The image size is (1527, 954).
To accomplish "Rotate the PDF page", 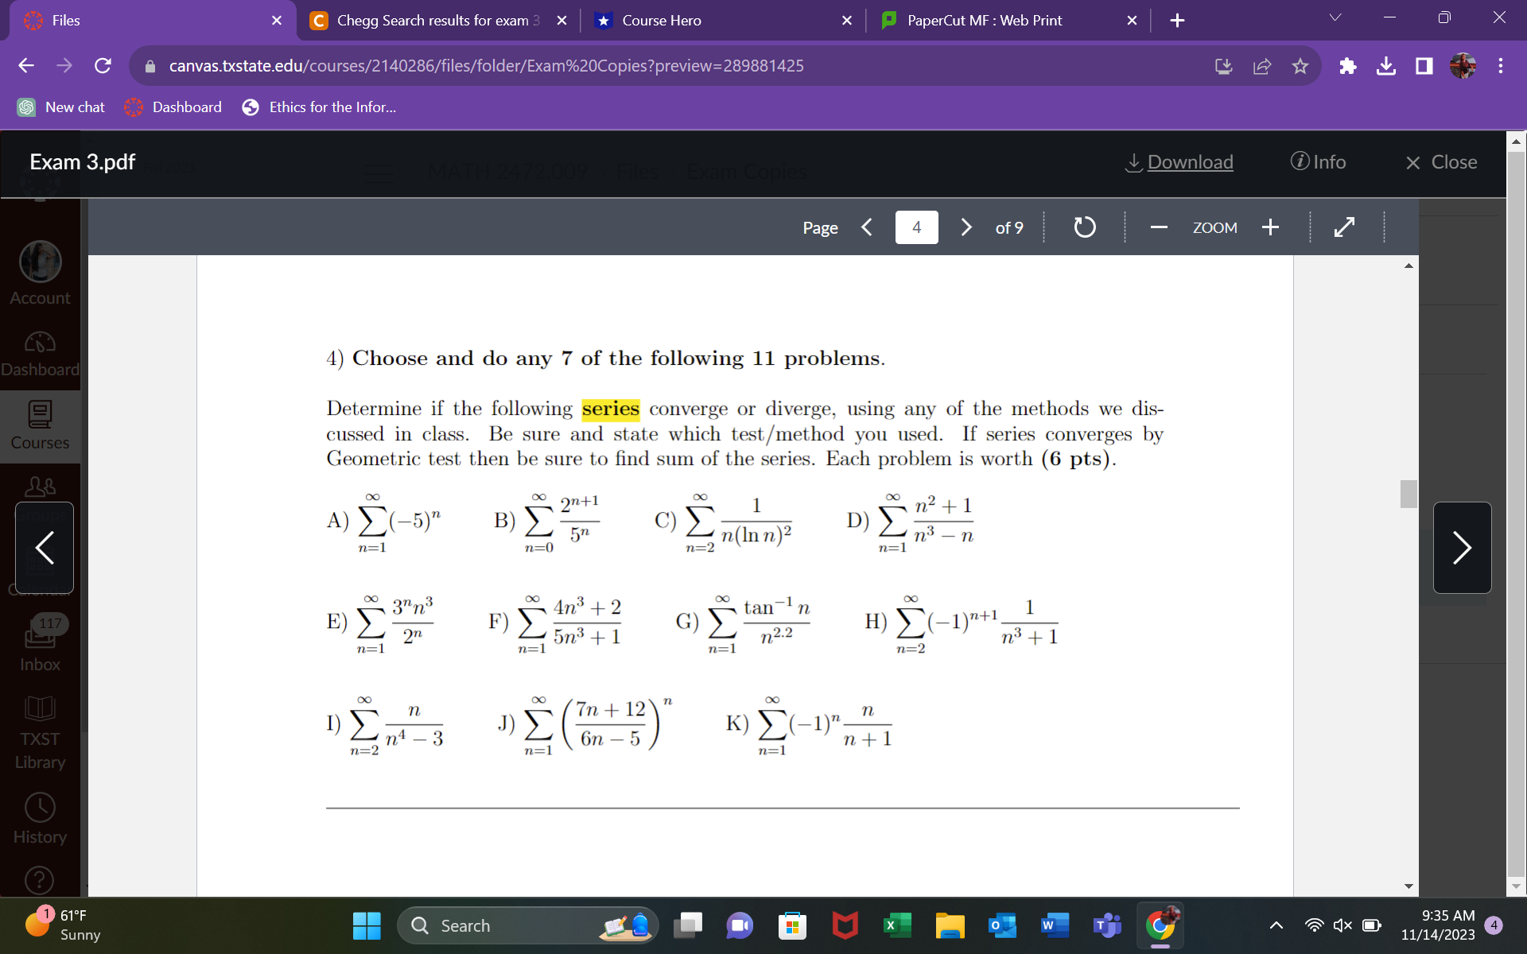I will click(1084, 227).
